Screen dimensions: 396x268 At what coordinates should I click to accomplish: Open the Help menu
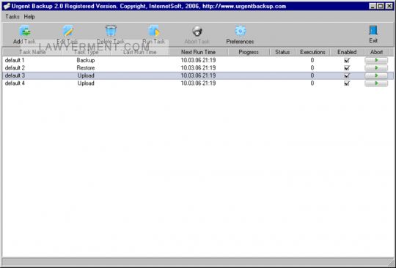coord(29,17)
